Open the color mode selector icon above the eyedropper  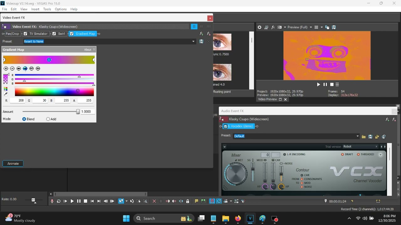click(6, 89)
